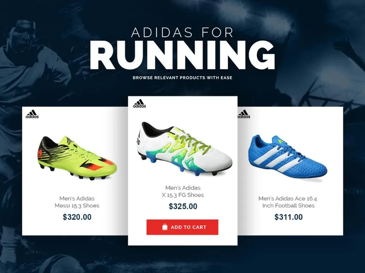Click the Adidas logo on the Messi card

(x=32, y=114)
